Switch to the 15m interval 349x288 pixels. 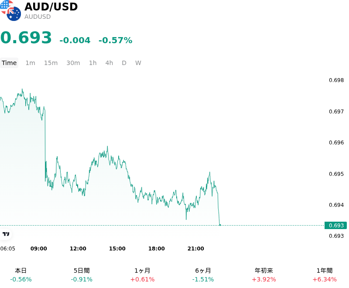[51, 63]
